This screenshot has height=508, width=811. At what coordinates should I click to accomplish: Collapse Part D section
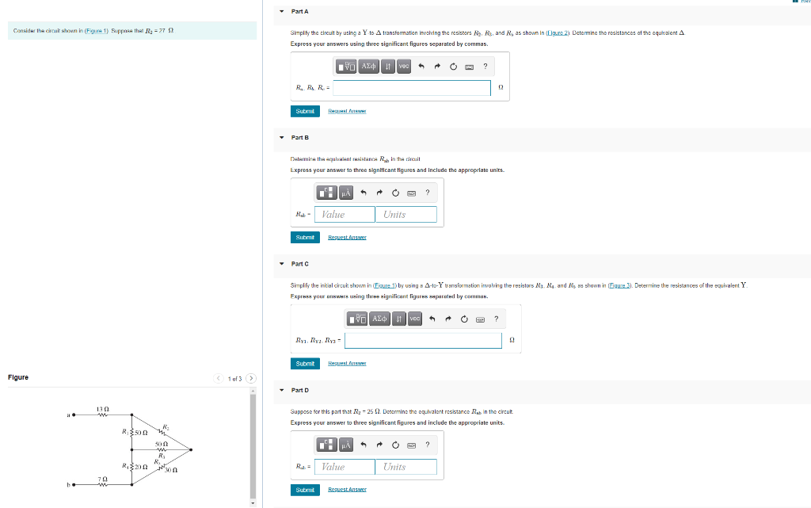(282, 390)
